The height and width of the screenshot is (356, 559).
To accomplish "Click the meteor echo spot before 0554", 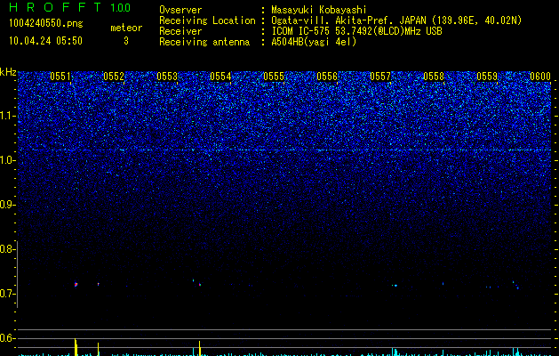I will [200, 285].
